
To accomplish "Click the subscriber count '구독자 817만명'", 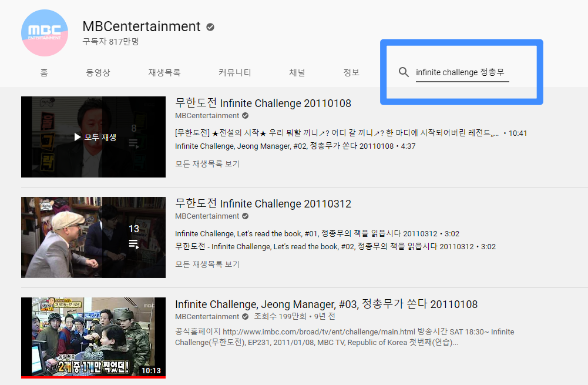I will point(110,42).
